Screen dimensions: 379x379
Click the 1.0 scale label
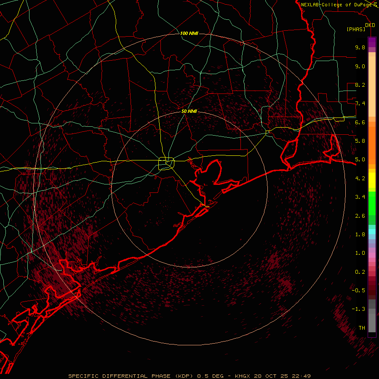click(360, 253)
